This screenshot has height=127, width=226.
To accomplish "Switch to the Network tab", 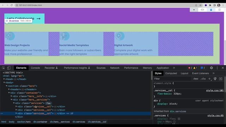I will tap(115, 68).
